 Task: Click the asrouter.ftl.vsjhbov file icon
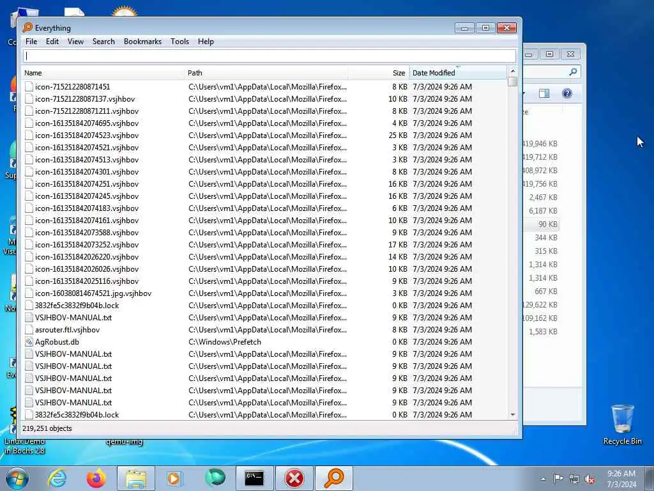pos(29,330)
